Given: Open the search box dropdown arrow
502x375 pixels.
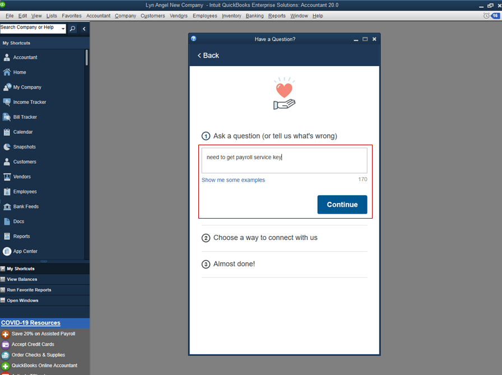Looking at the screenshot, I should click(x=63, y=29).
